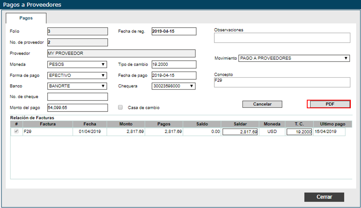This screenshot has width=361, height=208.
Task: Select the Tipo de cambio field
Action: pyautogui.click(x=174, y=64)
